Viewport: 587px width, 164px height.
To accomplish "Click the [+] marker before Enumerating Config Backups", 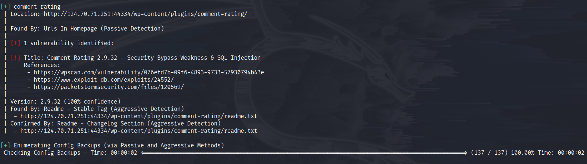I will click(x=5, y=145).
